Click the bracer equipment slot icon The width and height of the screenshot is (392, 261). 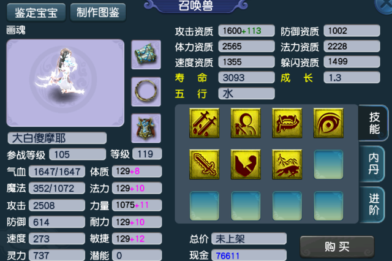coord(146,55)
